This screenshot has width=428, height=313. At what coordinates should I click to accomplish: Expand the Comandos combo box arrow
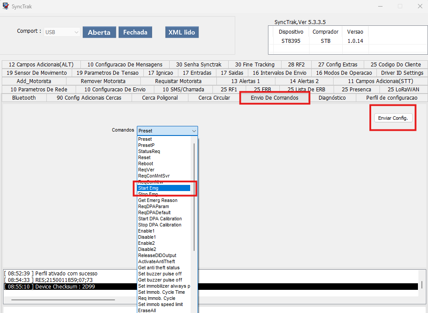tap(194, 131)
